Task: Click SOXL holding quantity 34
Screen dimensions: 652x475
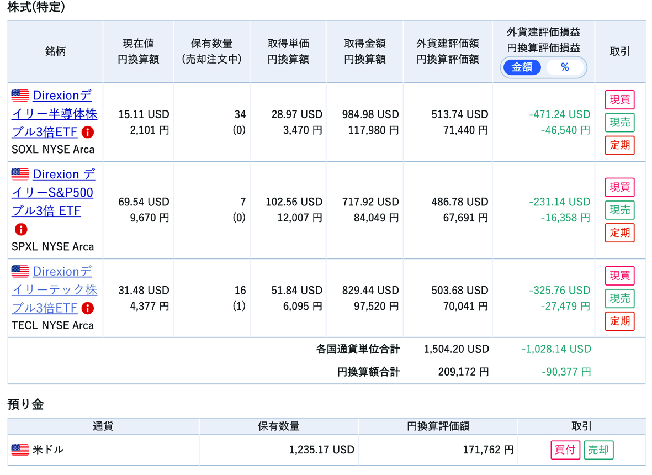Action: [x=240, y=114]
